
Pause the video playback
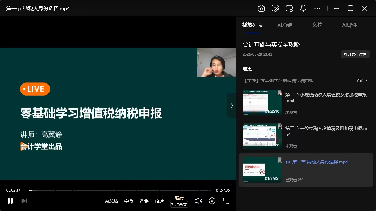pyautogui.click(x=10, y=201)
